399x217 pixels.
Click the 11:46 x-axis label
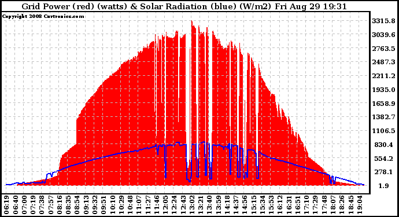tap(157, 205)
